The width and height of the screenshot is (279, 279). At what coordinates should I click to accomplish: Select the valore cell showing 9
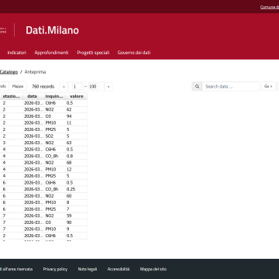pyautogui.click(x=76, y=229)
